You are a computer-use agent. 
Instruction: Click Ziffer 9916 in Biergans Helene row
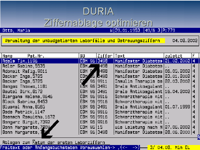[x=102, y=97]
